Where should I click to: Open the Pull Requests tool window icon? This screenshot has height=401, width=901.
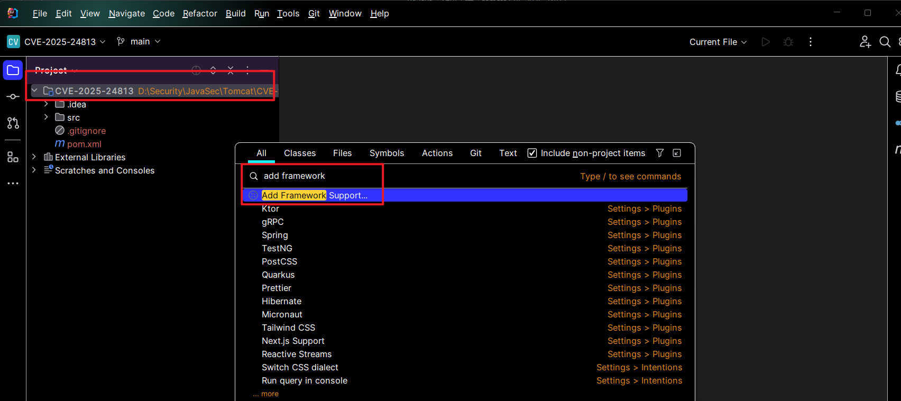[13, 123]
